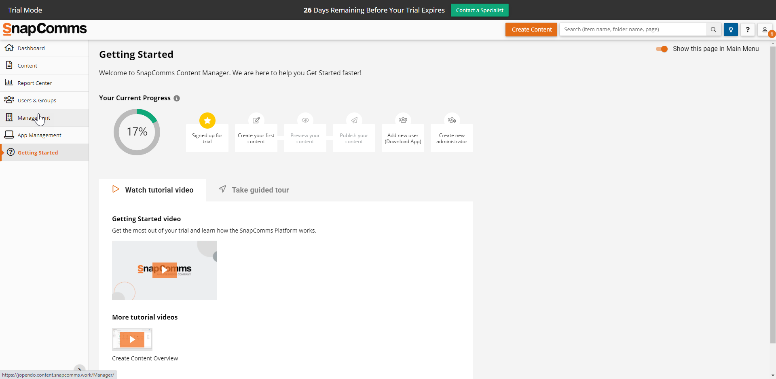Open the lightbulb tips icon
Image resolution: width=776 pixels, height=379 pixels.
[731, 30]
